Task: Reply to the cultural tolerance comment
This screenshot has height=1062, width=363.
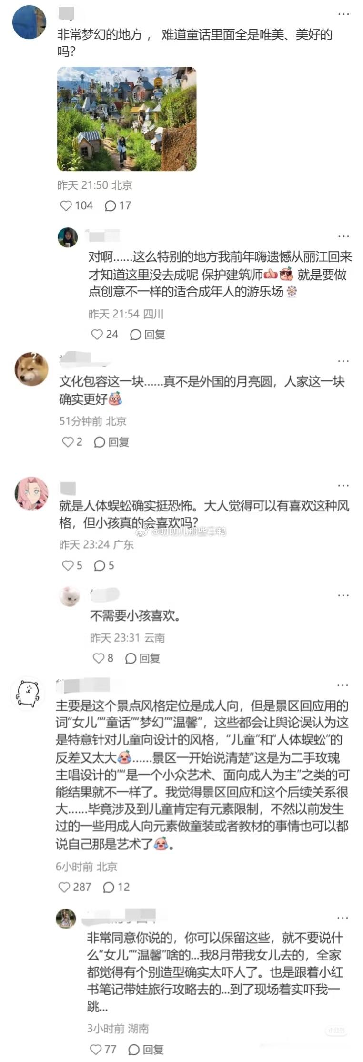Action: pyautogui.click(x=111, y=442)
